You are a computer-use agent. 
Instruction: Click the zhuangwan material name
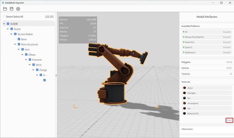point(193,103)
